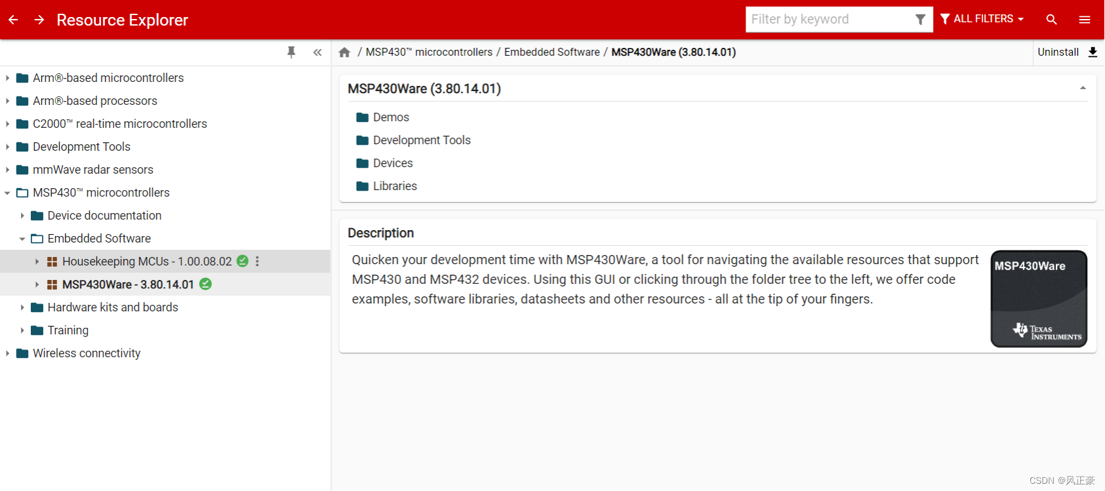Open Libraries folder link
This screenshot has height=491, width=1105.
tap(395, 186)
